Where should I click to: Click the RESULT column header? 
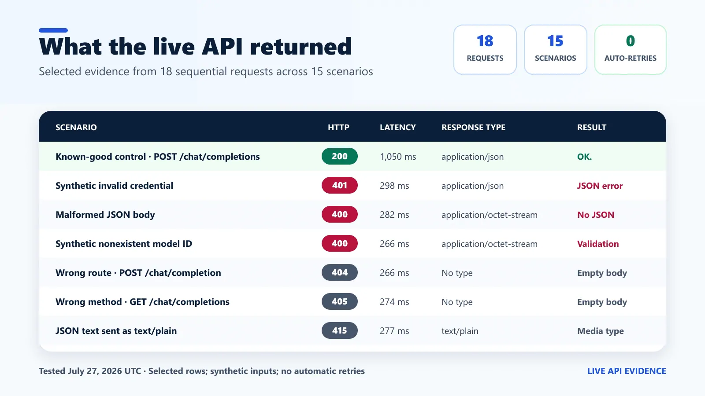[x=592, y=128]
